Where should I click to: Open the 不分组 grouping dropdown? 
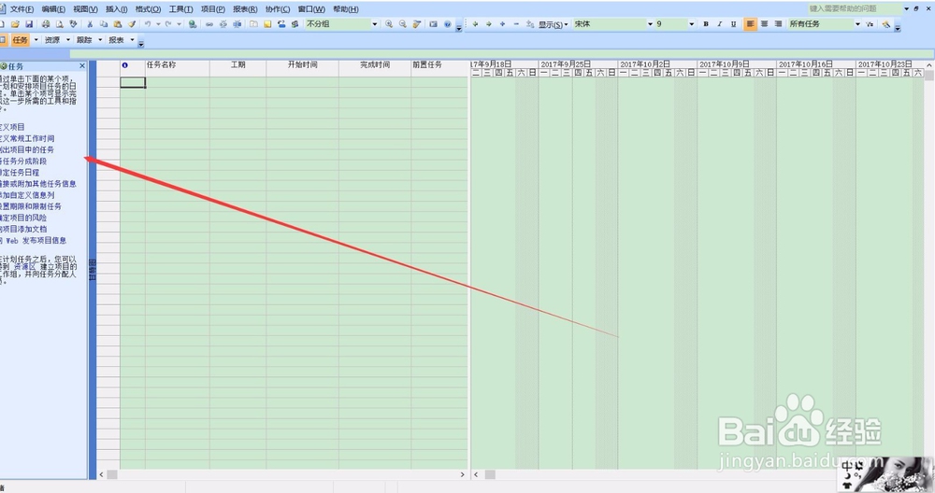pyautogui.click(x=375, y=24)
